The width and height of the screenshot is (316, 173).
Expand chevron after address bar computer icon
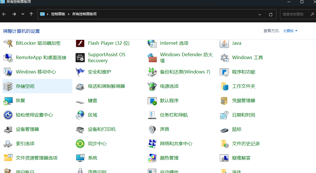tap(48, 14)
